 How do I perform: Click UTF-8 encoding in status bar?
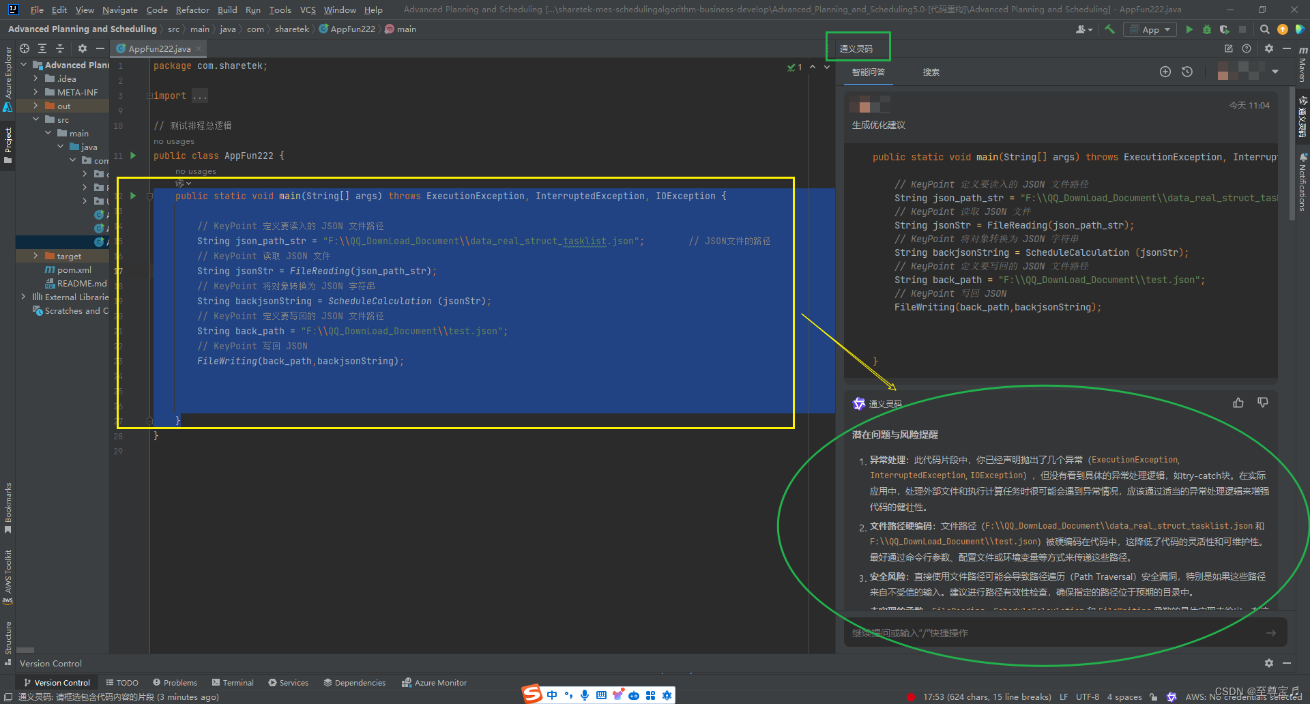(1088, 696)
